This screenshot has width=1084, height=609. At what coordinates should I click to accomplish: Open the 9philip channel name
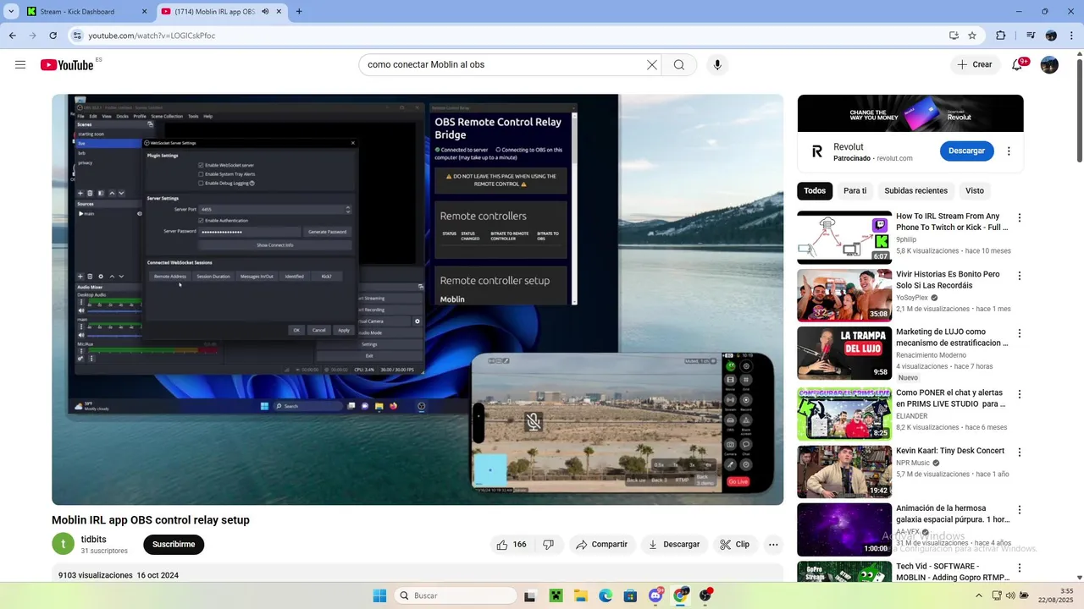(x=906, y=239)
